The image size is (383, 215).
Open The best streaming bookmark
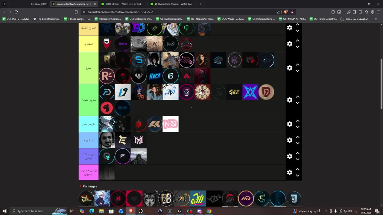tap(46, 19)
